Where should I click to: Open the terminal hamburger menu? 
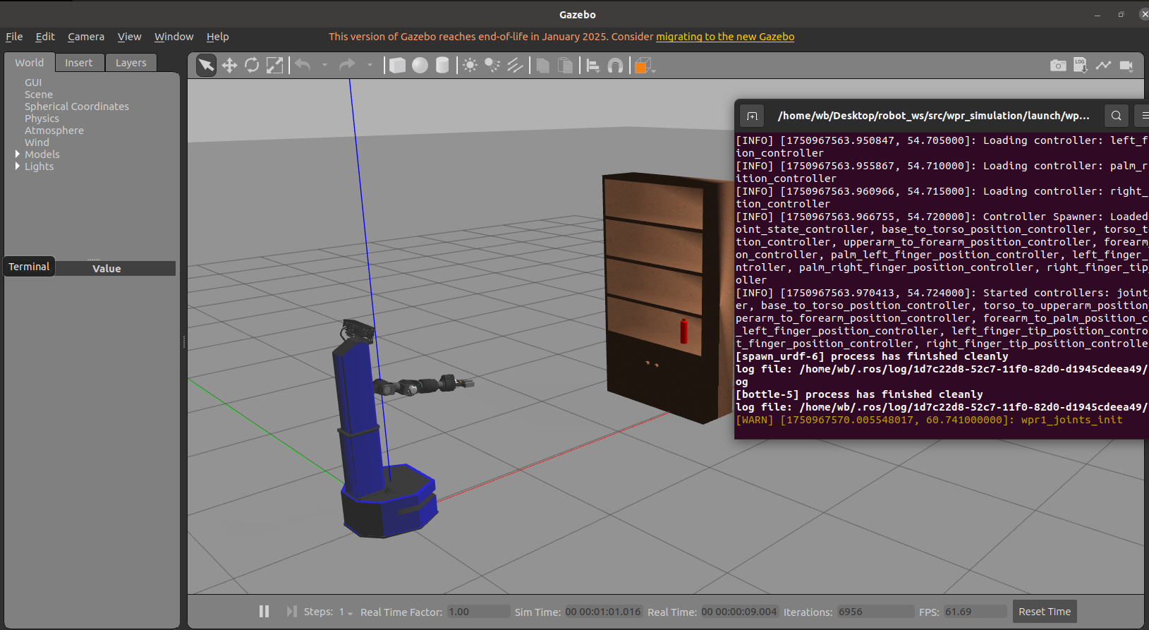pyautogui.click(x=1143, y=116)
